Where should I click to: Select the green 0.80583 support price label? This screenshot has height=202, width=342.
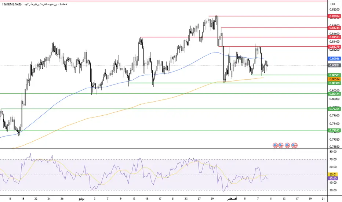click(334, 75)
